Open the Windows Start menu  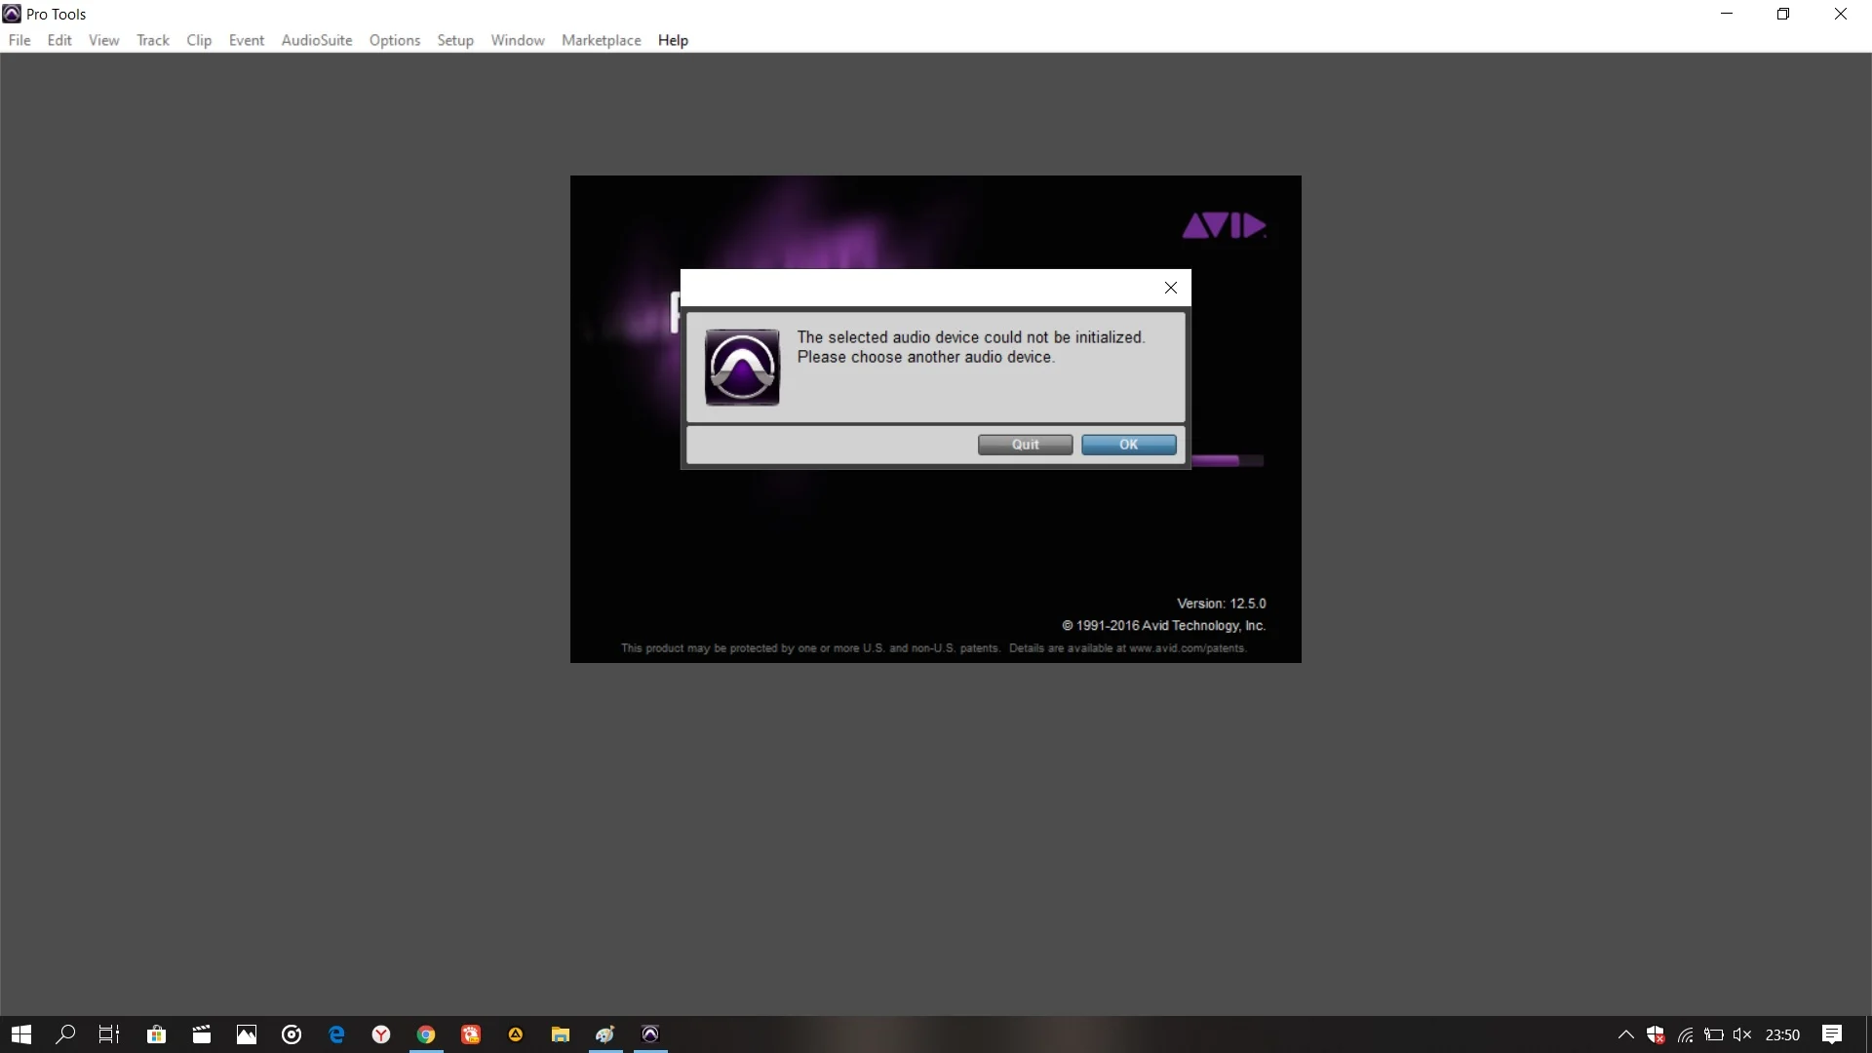pos(20,1034)
